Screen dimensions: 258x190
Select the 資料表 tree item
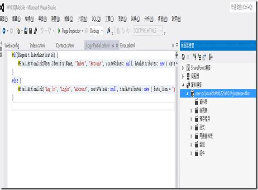(x=203, y=102)
